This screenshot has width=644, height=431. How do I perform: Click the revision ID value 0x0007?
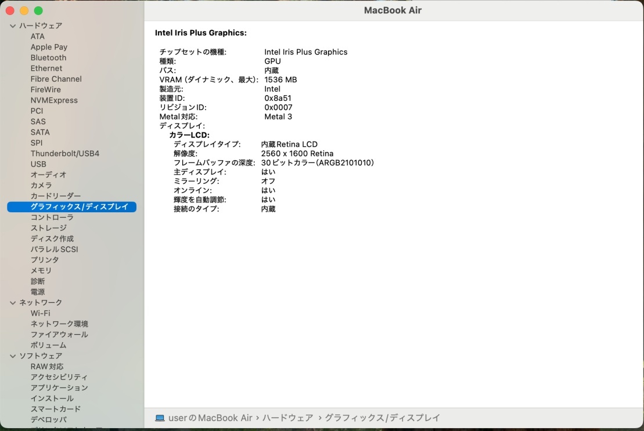click(279, 108)
